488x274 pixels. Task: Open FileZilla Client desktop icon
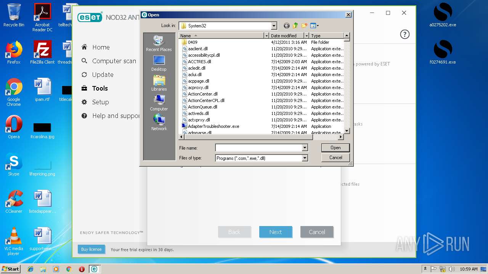[x=43, y=53]
